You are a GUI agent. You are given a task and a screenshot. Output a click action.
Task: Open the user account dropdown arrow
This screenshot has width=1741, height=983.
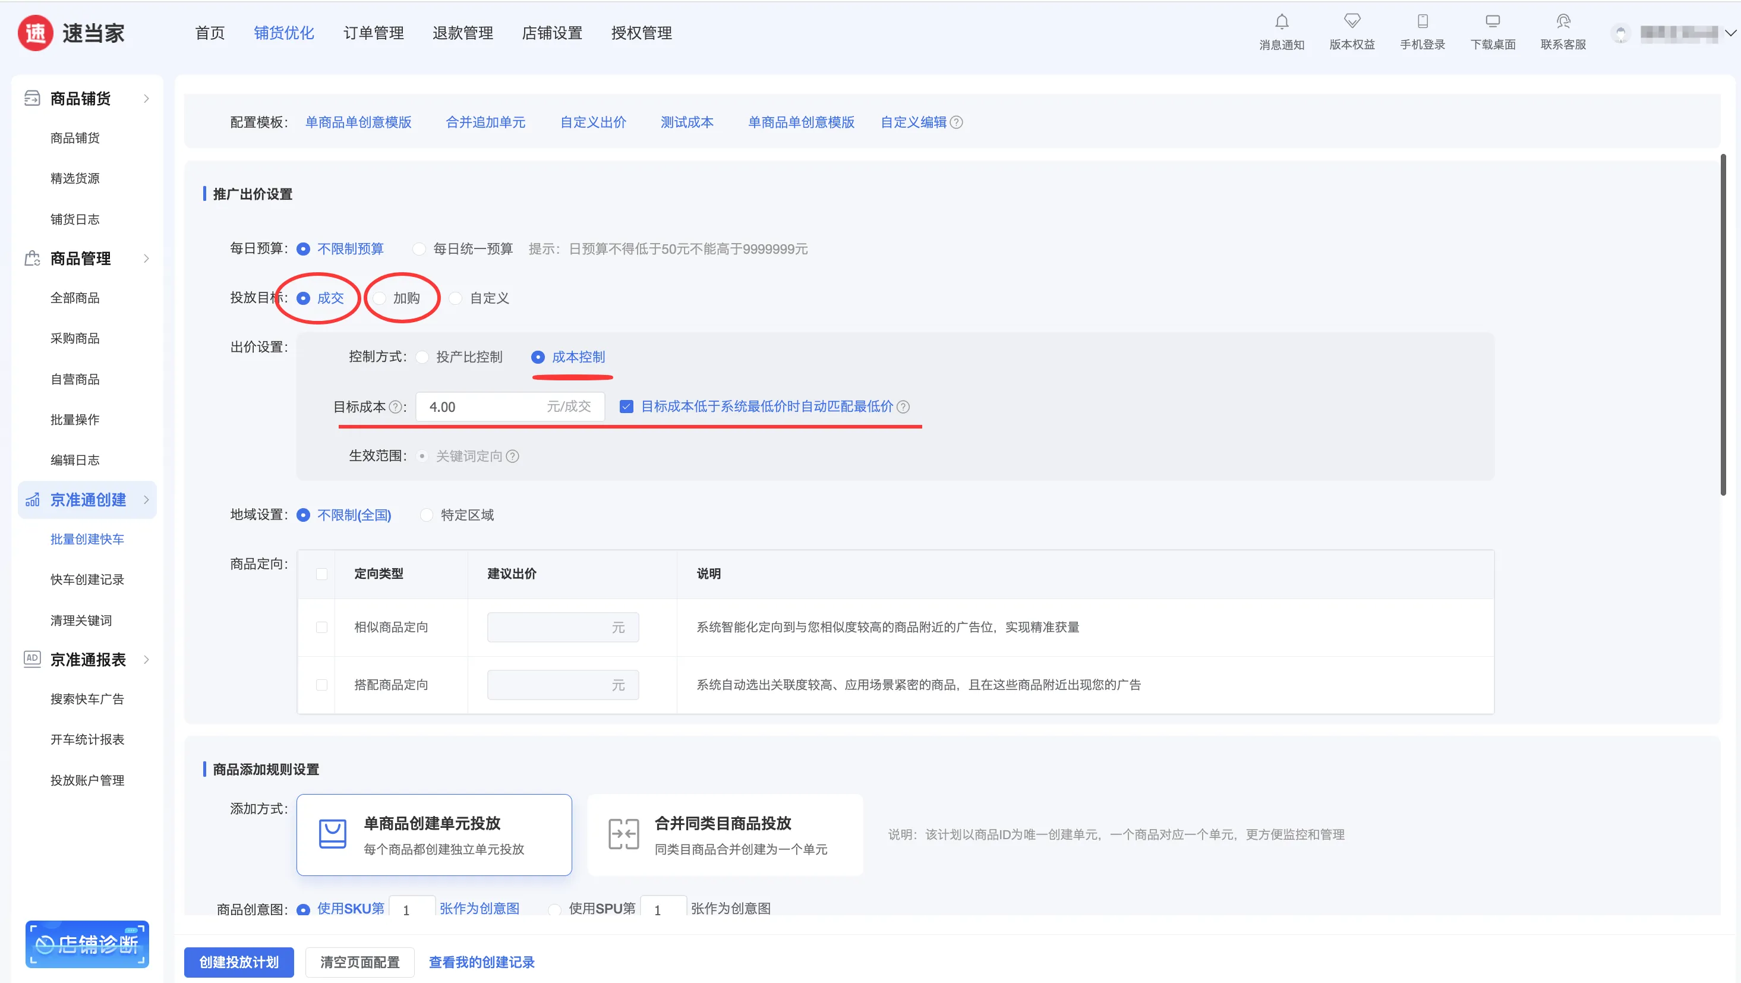pyautogui.click(x=1731, y=33)
